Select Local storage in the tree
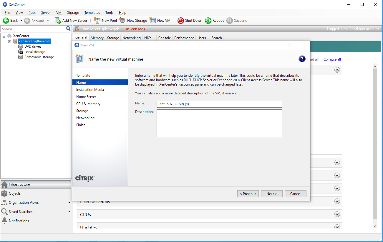383x242 pixels. (x=35, y=52)
